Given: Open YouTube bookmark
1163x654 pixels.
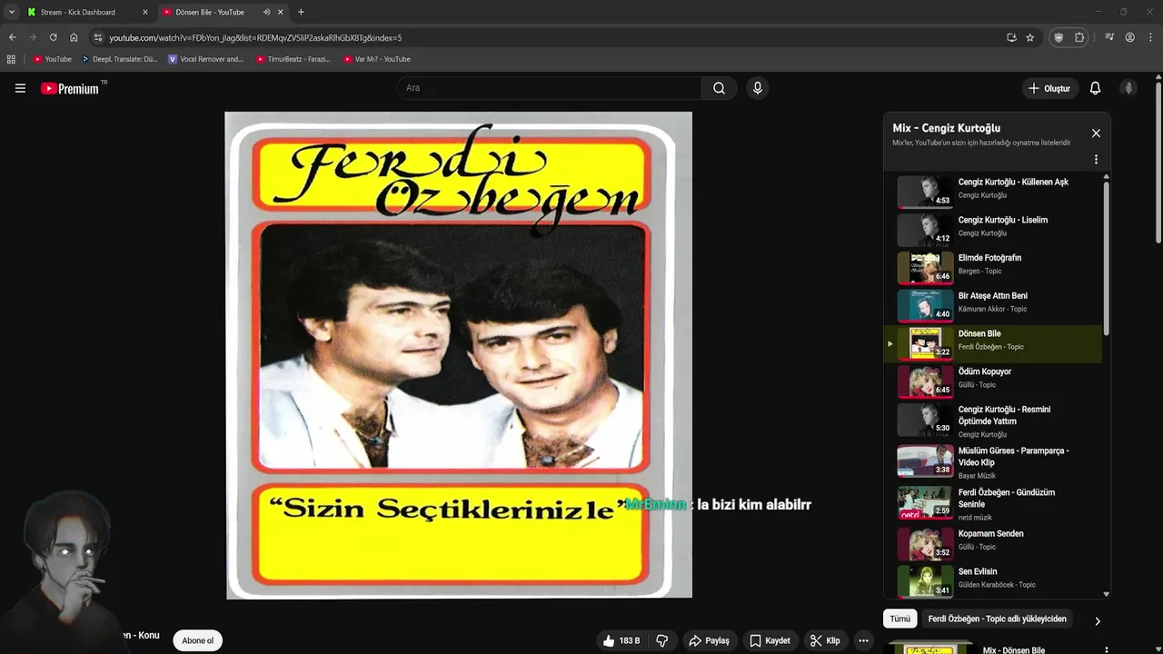Looking at the screenshot, I should click(52, 59).
